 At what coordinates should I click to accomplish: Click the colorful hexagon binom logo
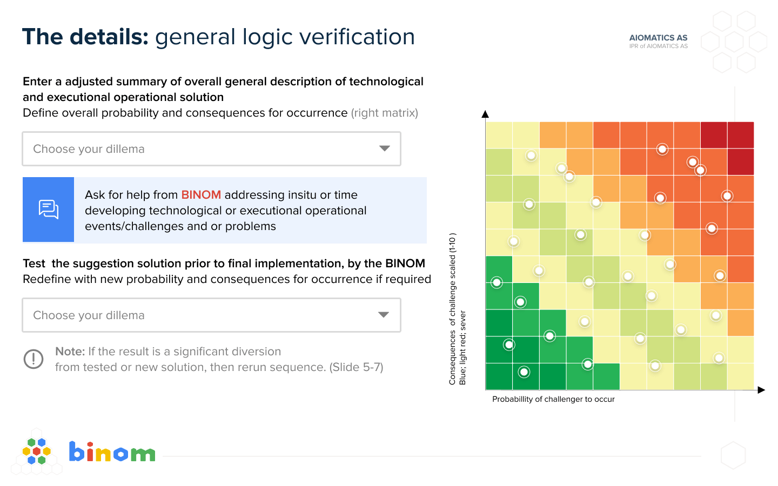(x=37, y=451)
